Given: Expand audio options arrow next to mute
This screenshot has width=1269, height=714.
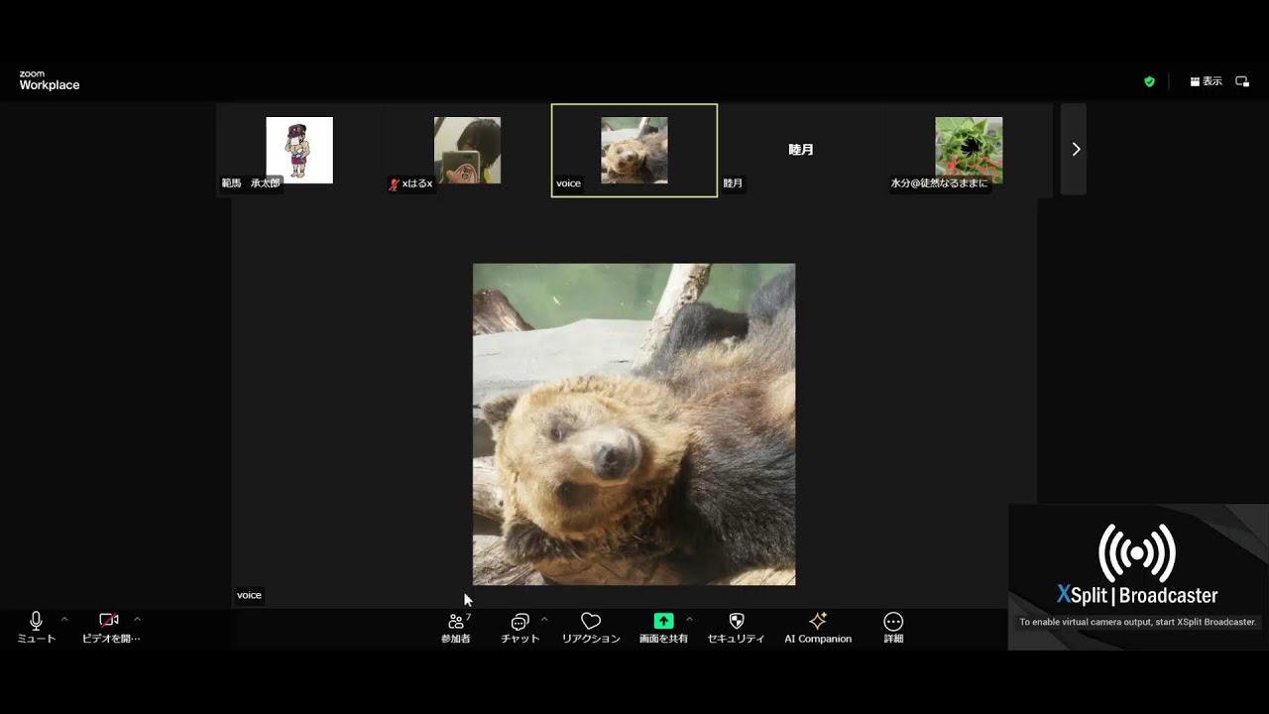Looking at the screenshot, I should coord(64,619).
